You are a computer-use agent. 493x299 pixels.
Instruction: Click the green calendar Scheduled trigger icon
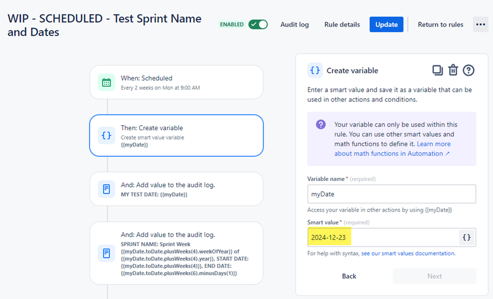tap(106, 83)
